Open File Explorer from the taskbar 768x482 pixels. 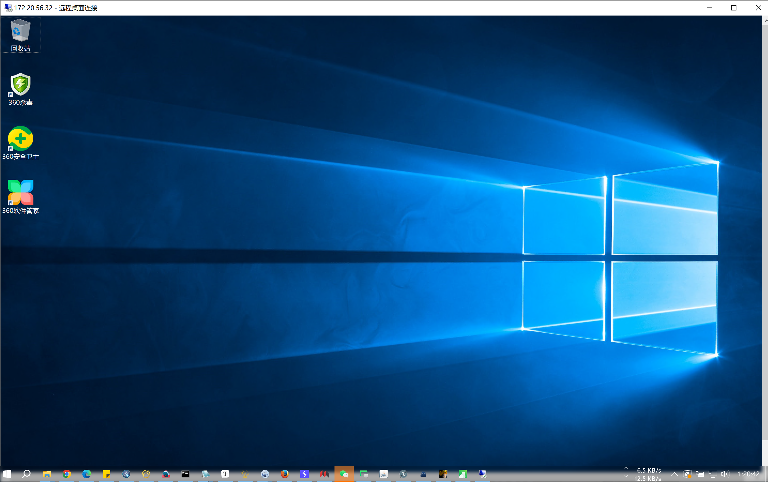coord(47,474)
